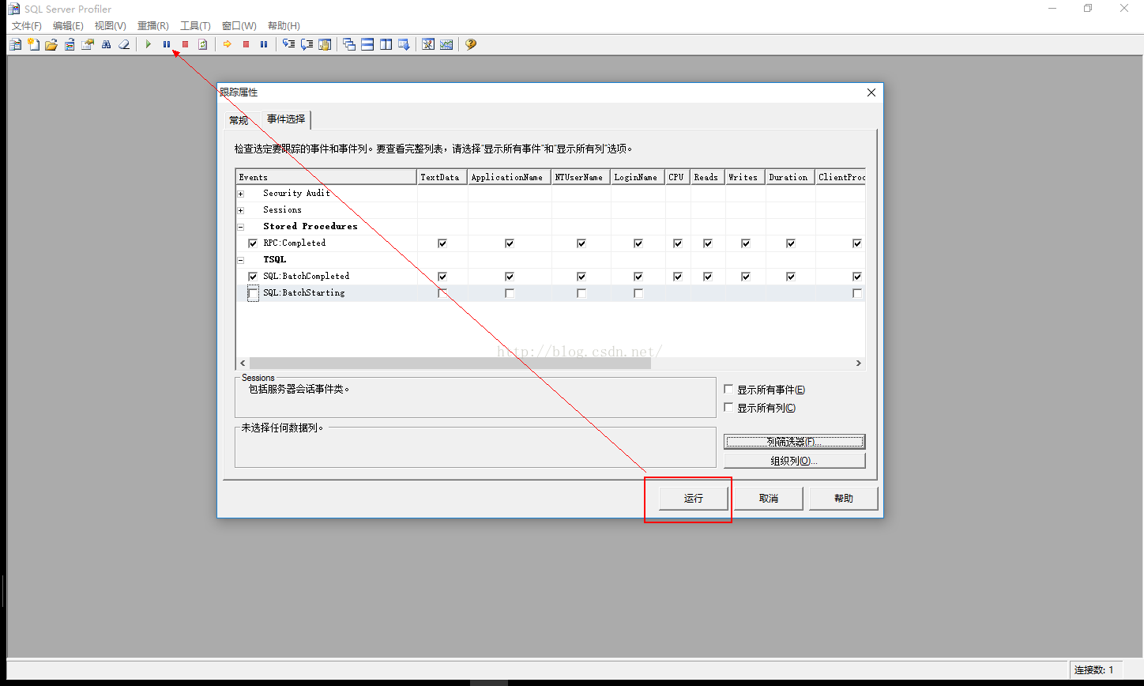Collapse the TSQL event category
1144x686 pixels.
(x=241, y=260)
